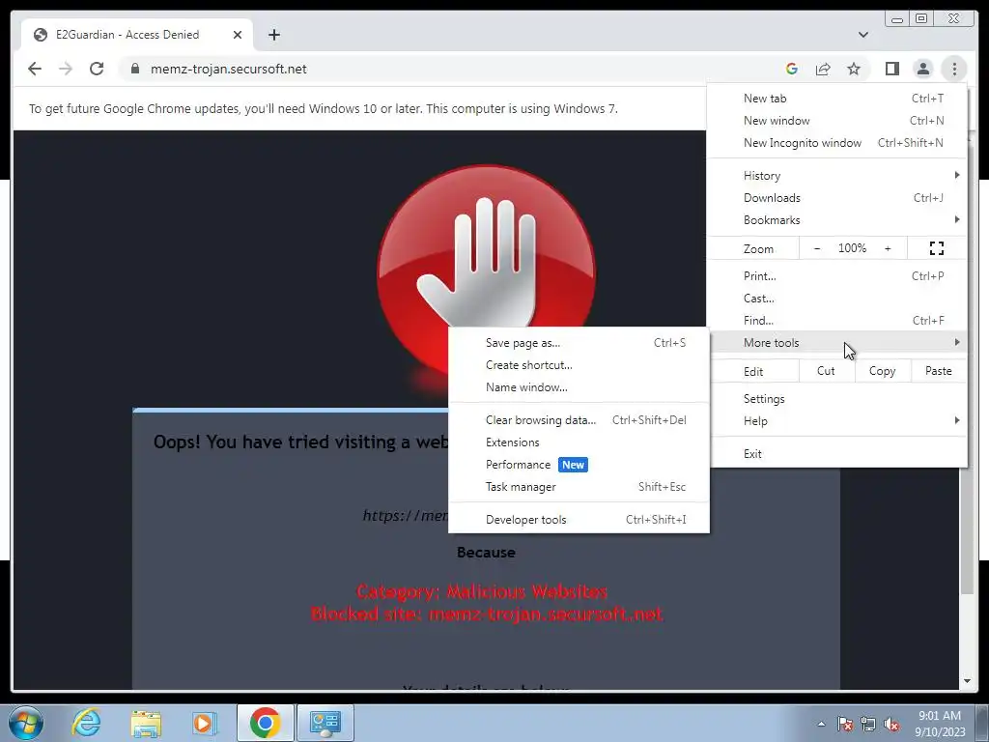
Task: Reload the page with the refresh icon
Action: [x=97, y=69]
